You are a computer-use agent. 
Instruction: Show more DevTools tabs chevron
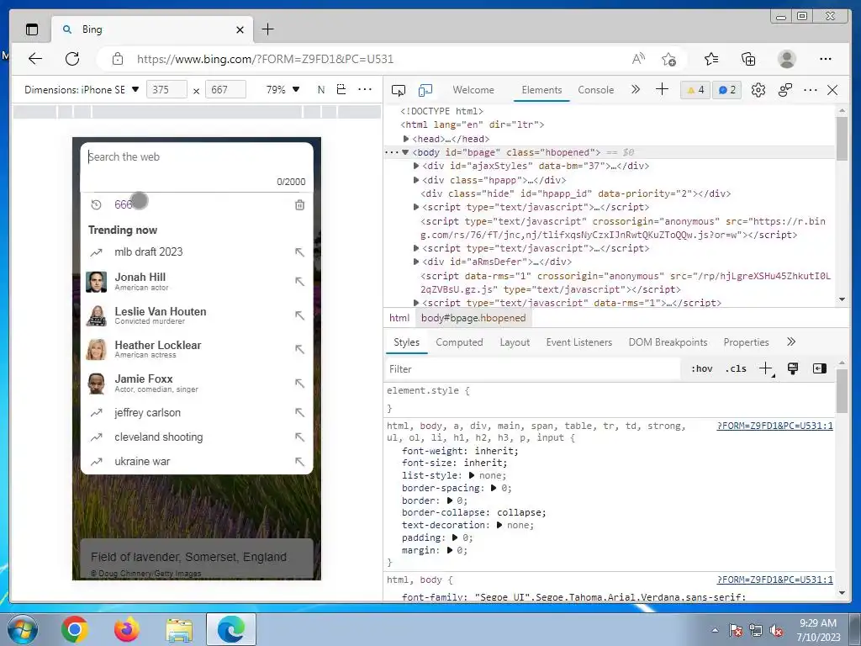point(636,89)
